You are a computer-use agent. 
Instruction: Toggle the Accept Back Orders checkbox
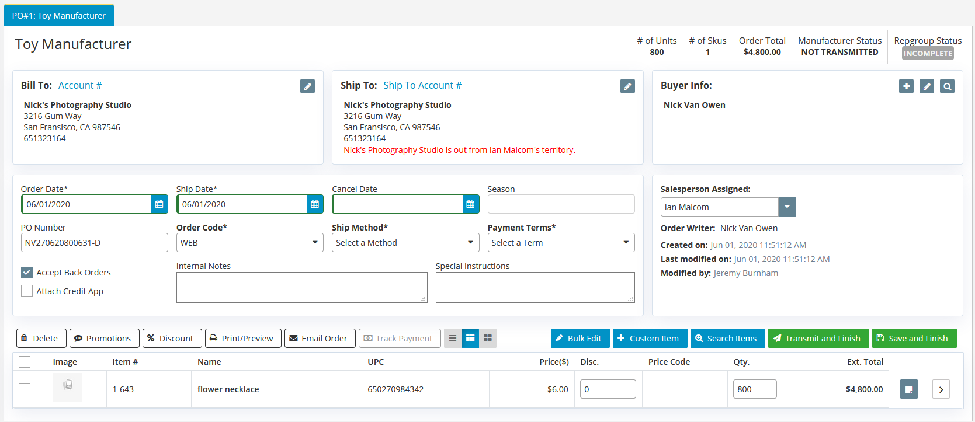[27, 273]
